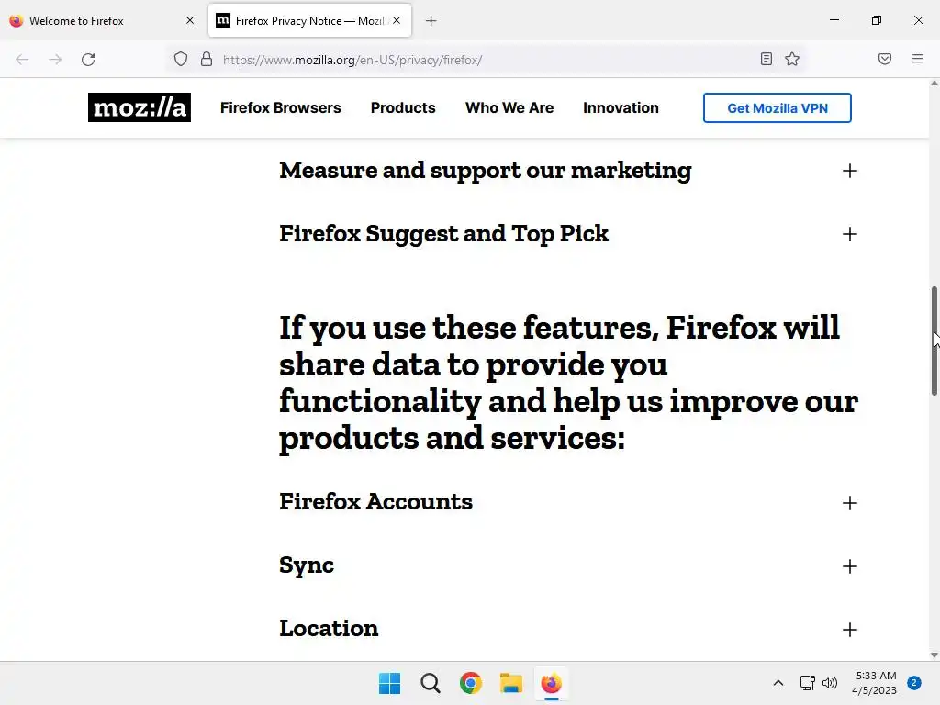Viewport: 940px width, 705px height.
Task: Open the tracking protection shield icon
Action: (181, 59)
